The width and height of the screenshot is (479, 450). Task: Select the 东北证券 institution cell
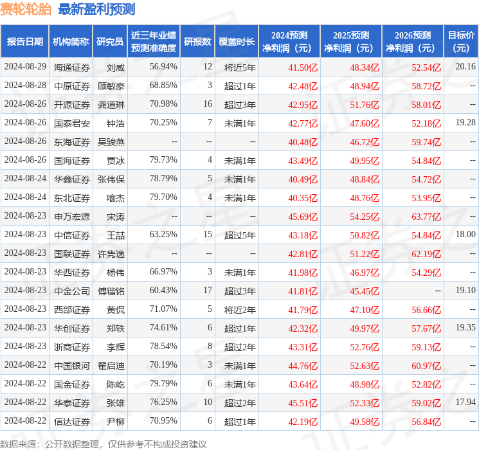click(x=72, y=198)
